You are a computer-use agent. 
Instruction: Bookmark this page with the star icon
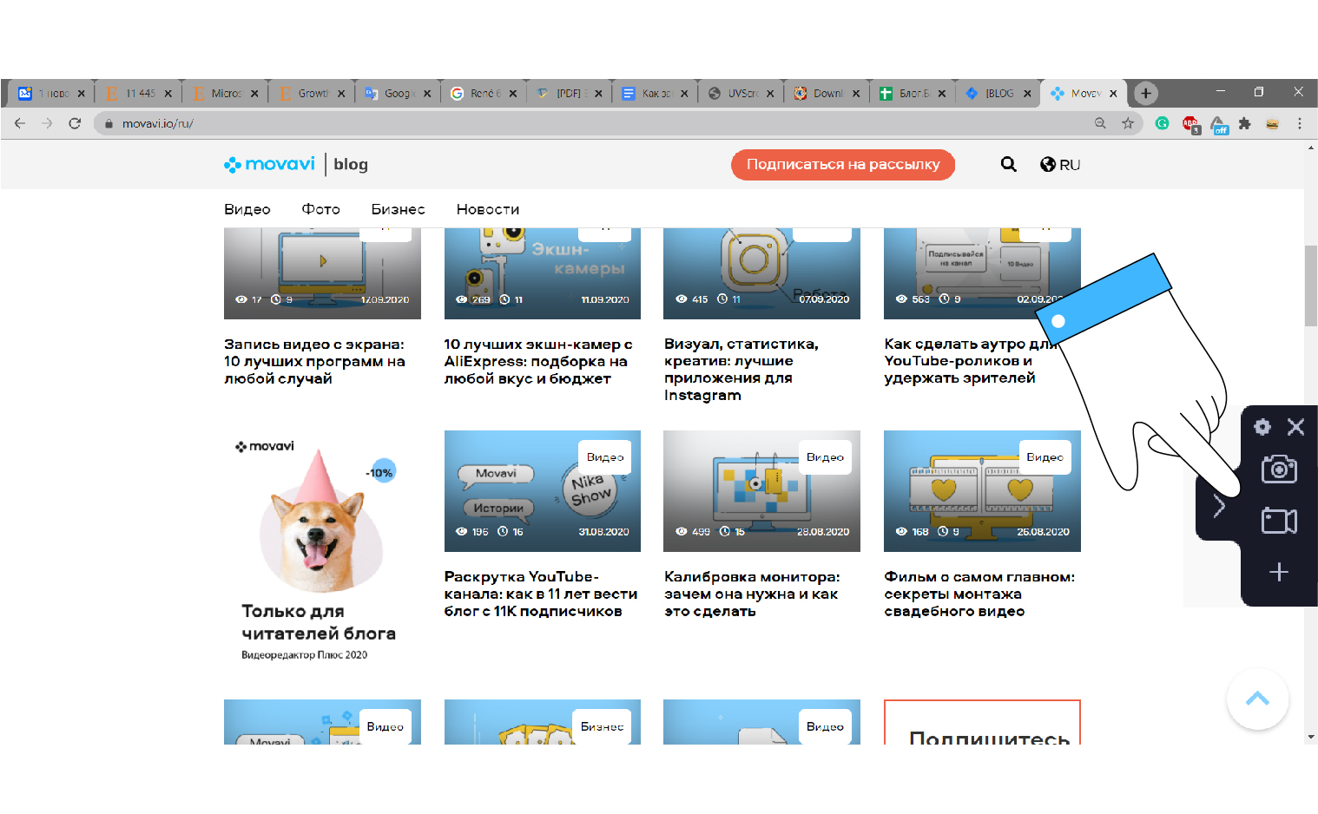(1128, 123)
